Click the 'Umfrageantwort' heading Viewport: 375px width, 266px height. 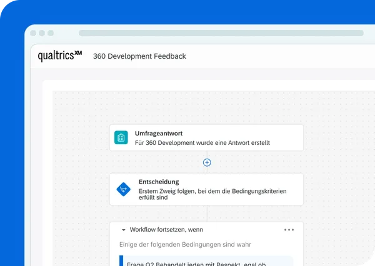tap(159, 134)
